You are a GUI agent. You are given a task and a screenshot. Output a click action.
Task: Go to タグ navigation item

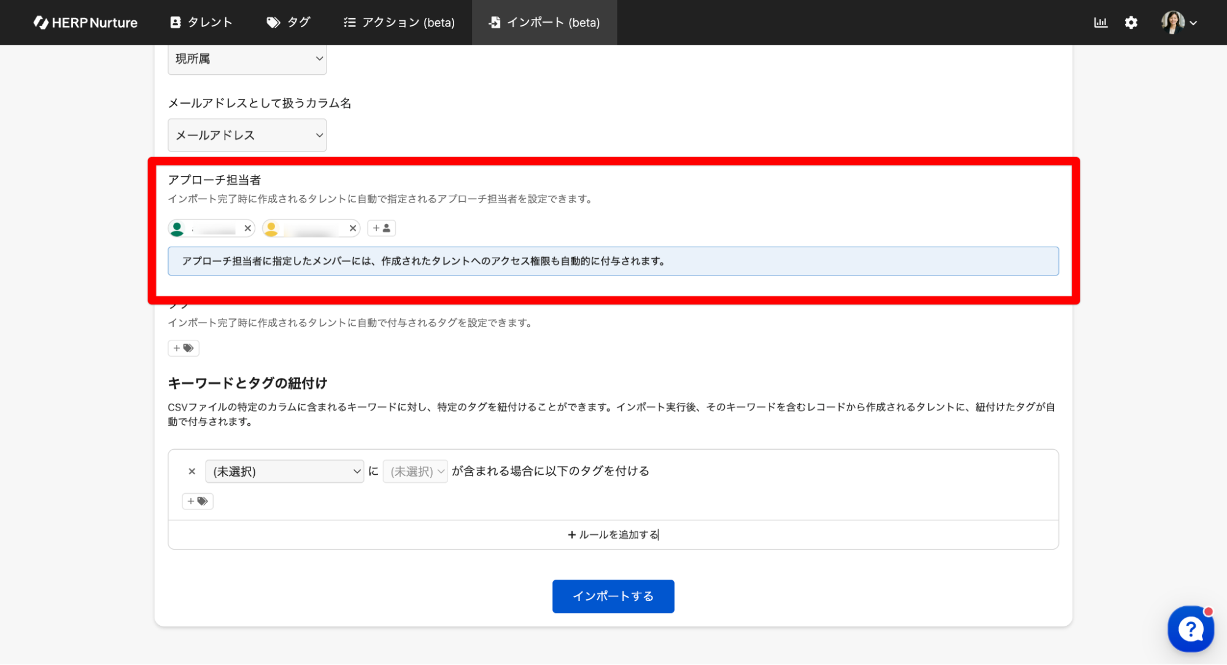click(288, 23)
